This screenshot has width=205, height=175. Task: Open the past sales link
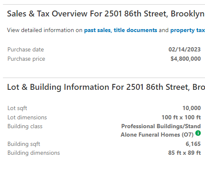click(98, 30)
